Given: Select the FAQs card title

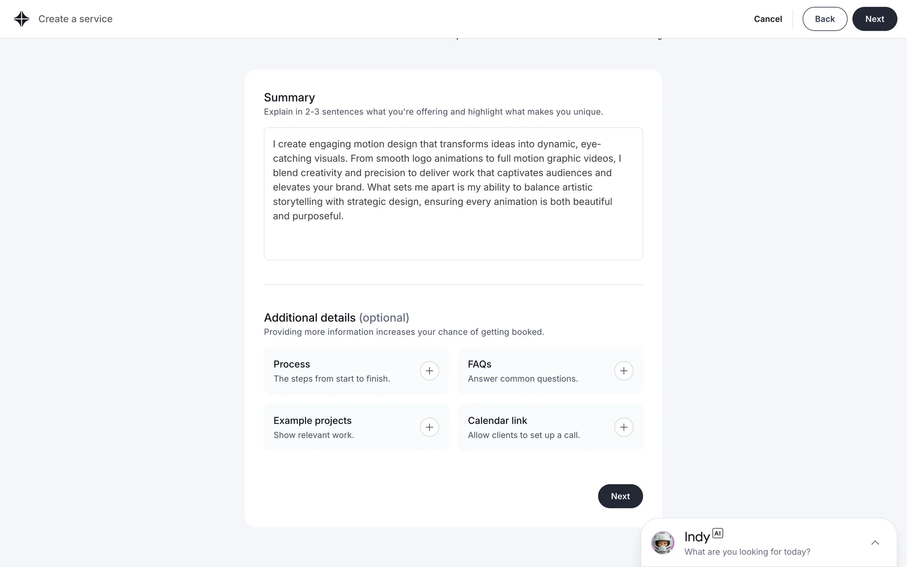Looking at the screenshot, I should [x=479, y=364].
